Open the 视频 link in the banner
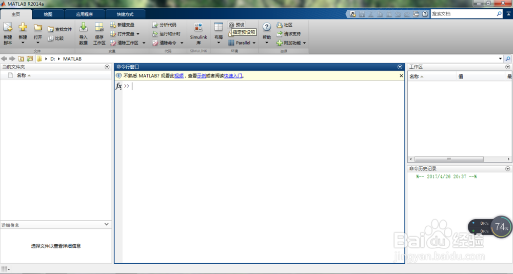 179,75
